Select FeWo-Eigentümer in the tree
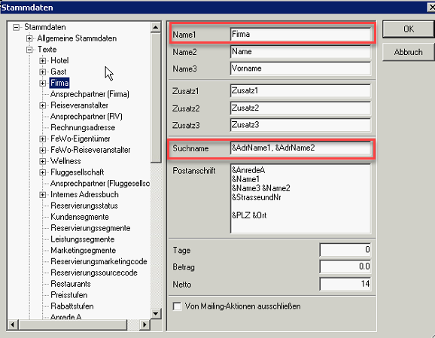This screenshot has height=338, width=435. (81, 139)
